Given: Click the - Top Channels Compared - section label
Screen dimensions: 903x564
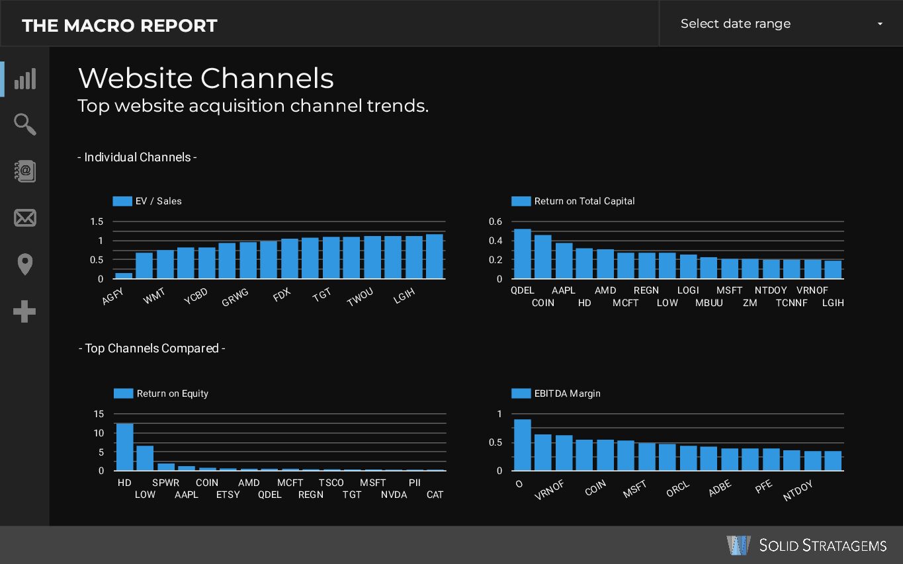Looking at the screenshot, I should point(151,348).
